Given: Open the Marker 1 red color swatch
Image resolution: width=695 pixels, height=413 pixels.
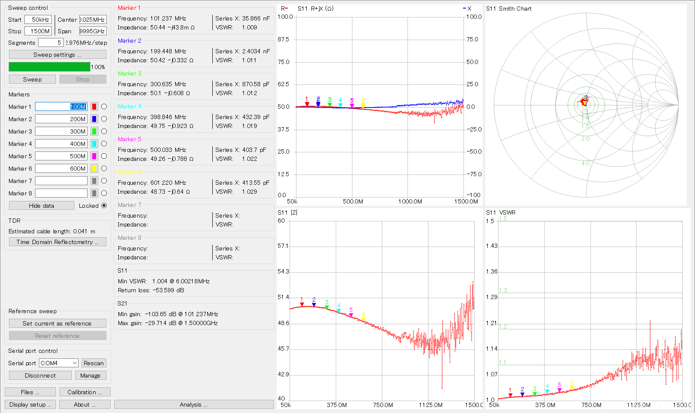Looking at the screenshot, I should [x=94, y=107].
